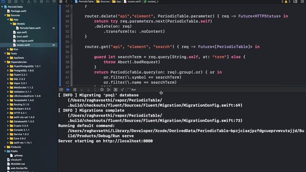
Task: Click the Step Over debug button
Action: coord(82,89)
